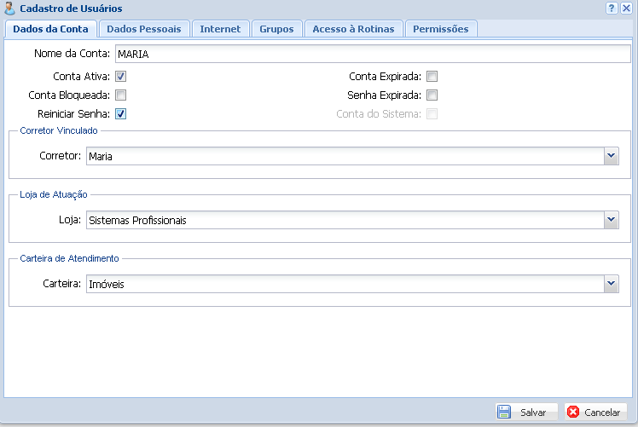Click the red X Cancelar icon
The height and width of the screenshot is (427, 638).
pyautogui.click(x=573, y=412)
